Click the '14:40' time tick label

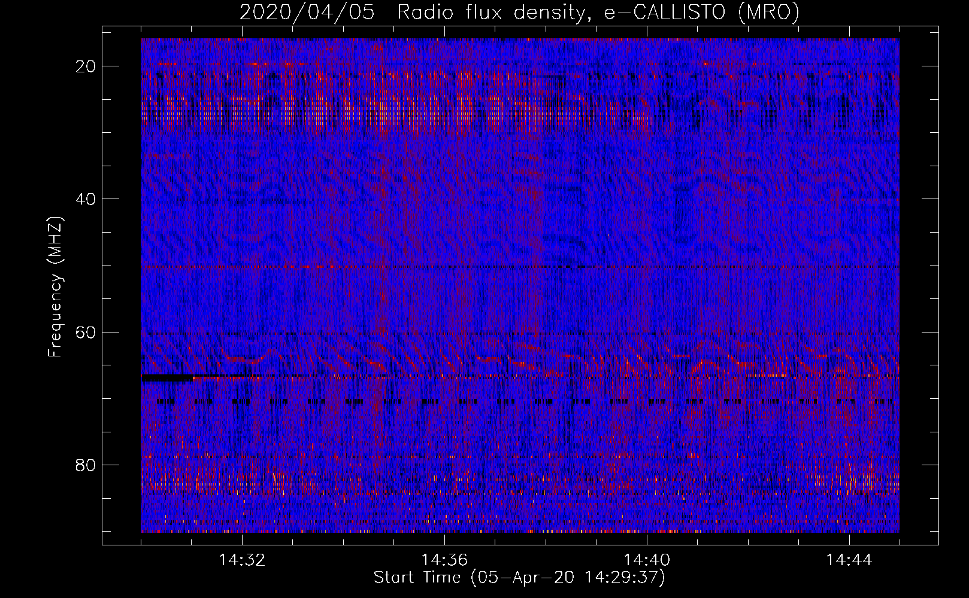pyautogui.click(x=647, y=560)
